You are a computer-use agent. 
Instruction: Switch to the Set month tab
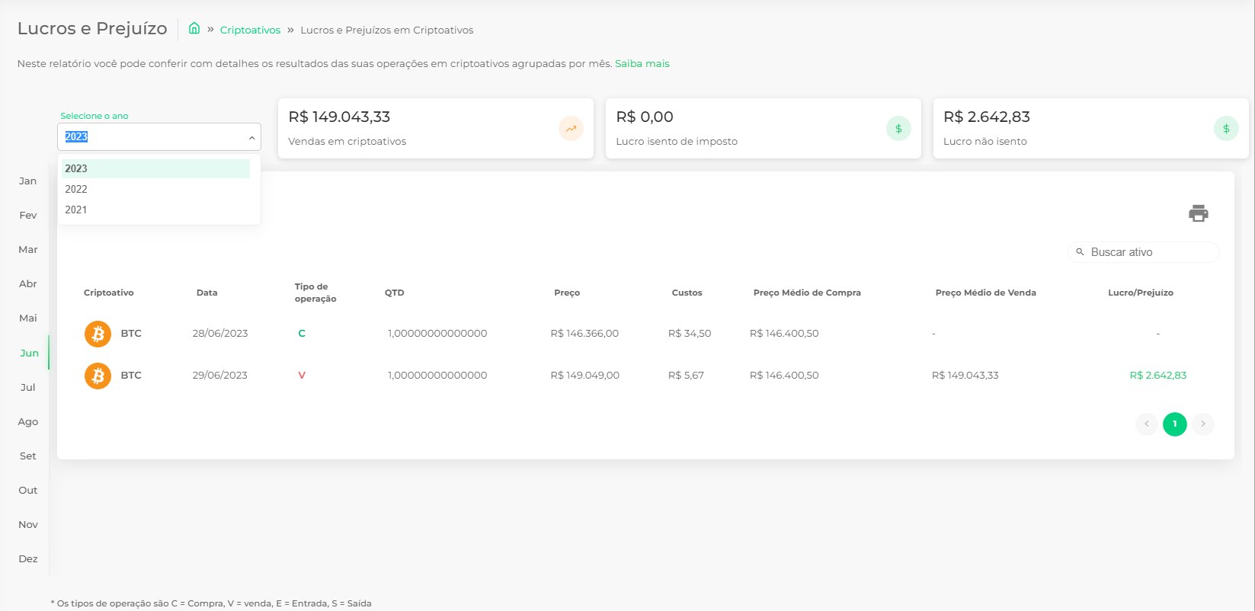click(28, 456)
